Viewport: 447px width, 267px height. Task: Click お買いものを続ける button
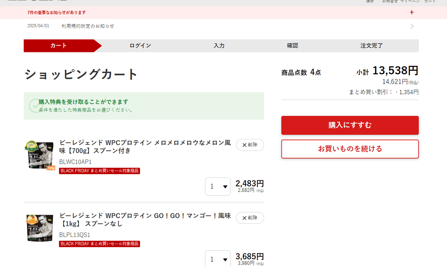point(350,149)
